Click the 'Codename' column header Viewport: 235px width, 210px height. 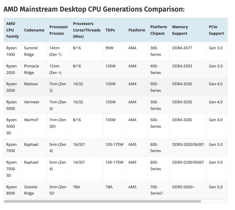click(x=34, y=30)
